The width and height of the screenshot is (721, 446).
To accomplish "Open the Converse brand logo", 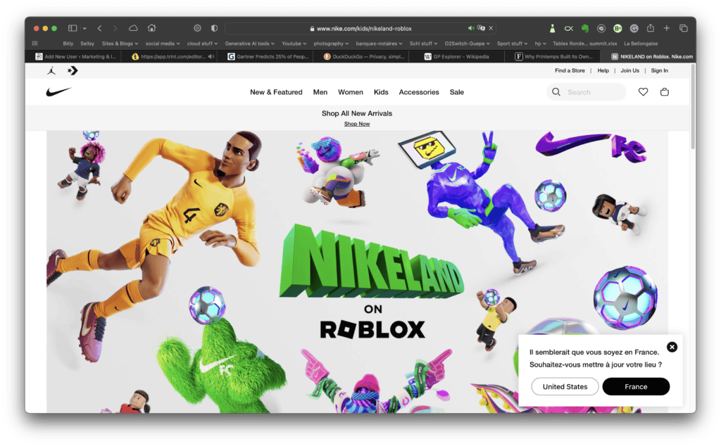I will tap(73, 71).
